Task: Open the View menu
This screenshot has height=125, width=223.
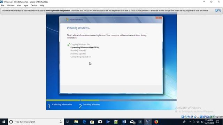Action: pos(19,6)
